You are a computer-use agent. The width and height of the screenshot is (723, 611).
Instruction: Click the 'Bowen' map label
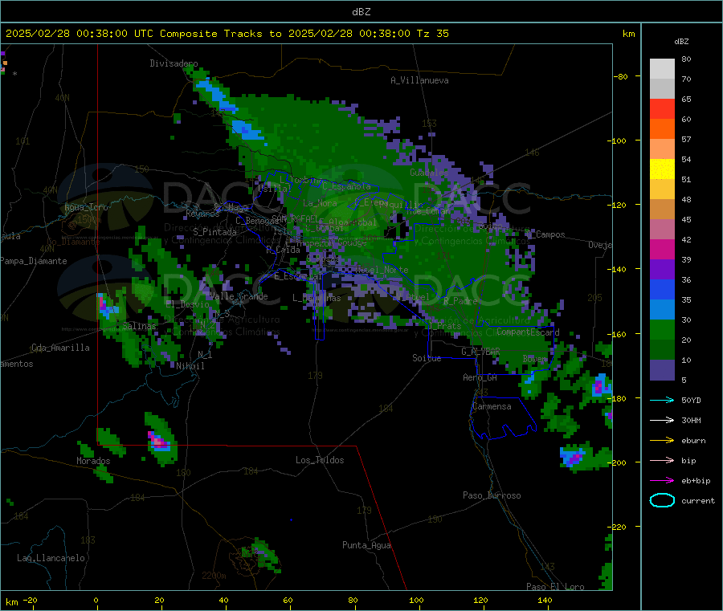[534, 358]
